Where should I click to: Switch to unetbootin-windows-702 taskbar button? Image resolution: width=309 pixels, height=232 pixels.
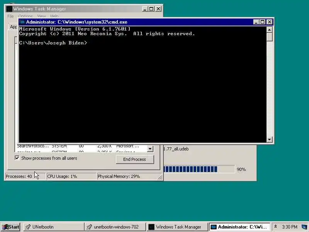tap(115, 227)
